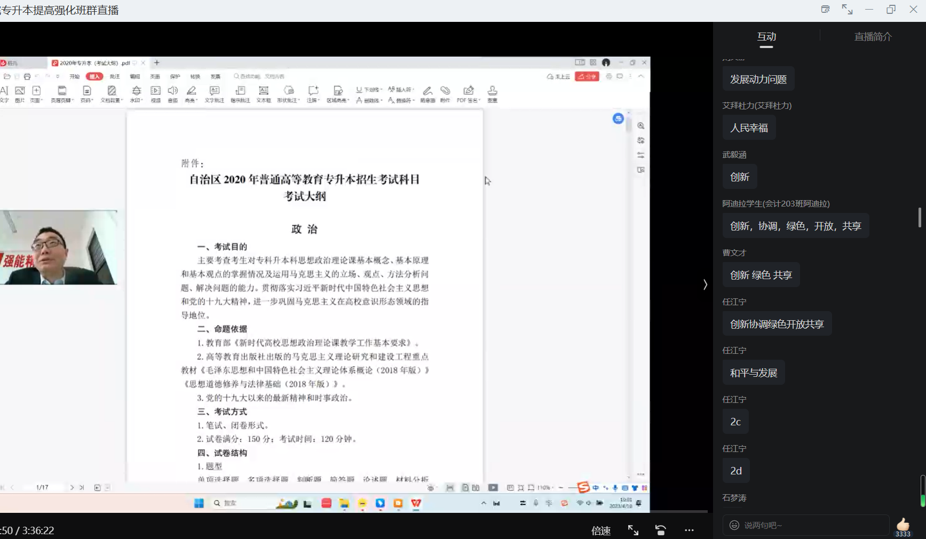Viewport: 926px width, 539px height.
Task: Toggle immersive mode with title bar arrows
Action: click(x=847, y=10)
